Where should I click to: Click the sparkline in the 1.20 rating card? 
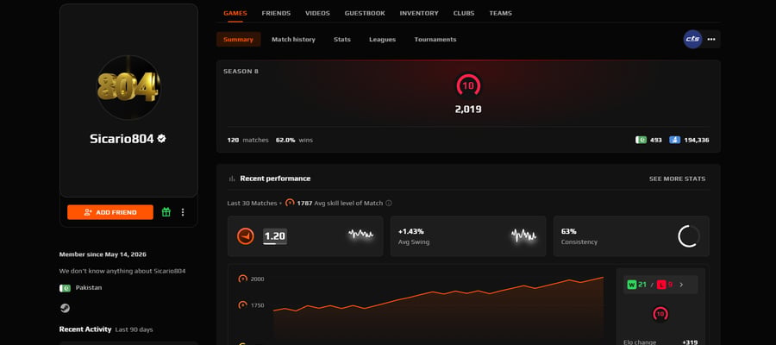[x=360, y=235]
